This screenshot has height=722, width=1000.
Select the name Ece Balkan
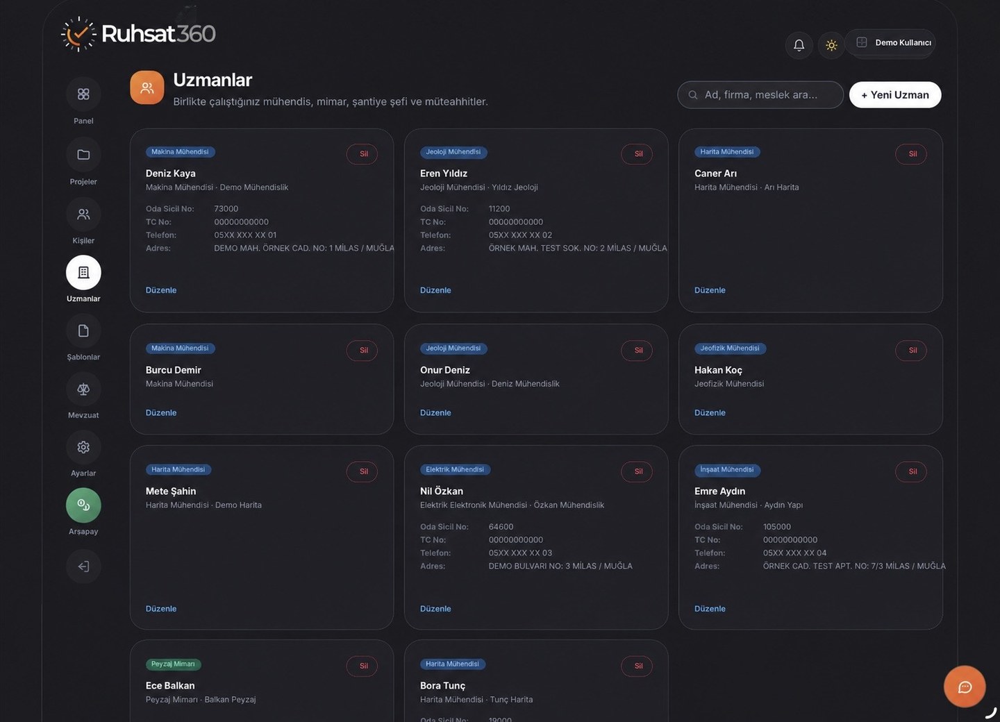[170, 686]
